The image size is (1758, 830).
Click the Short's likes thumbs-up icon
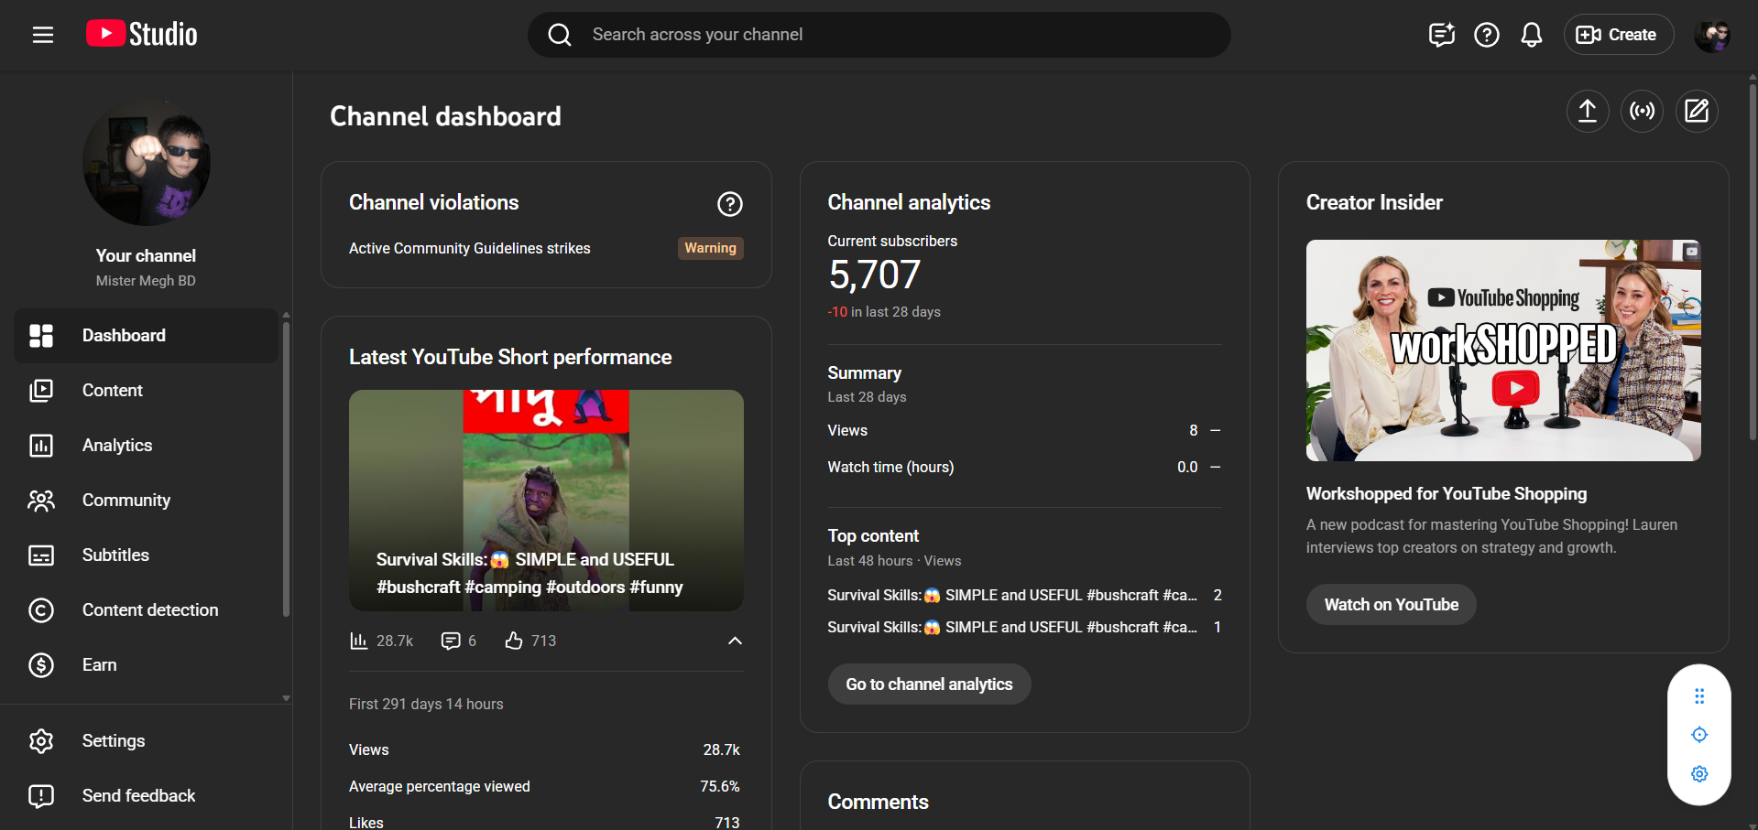(x=514, y=641)
